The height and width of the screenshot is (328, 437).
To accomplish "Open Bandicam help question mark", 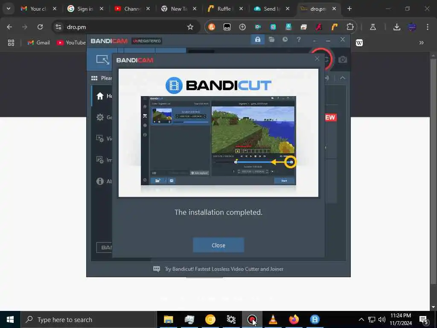I will click(298, 40).
